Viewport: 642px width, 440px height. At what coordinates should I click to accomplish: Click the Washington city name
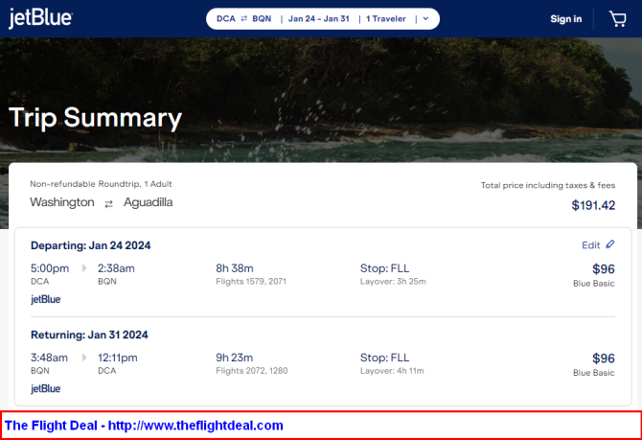coord(62,202)
